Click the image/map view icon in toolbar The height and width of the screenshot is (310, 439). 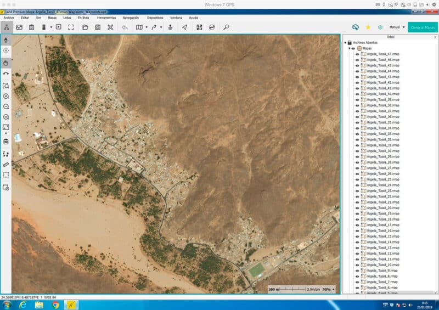click(x=19, y=27)
